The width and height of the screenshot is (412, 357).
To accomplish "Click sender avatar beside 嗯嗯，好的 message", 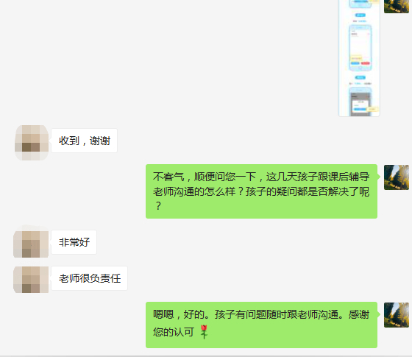I will 397,315.
